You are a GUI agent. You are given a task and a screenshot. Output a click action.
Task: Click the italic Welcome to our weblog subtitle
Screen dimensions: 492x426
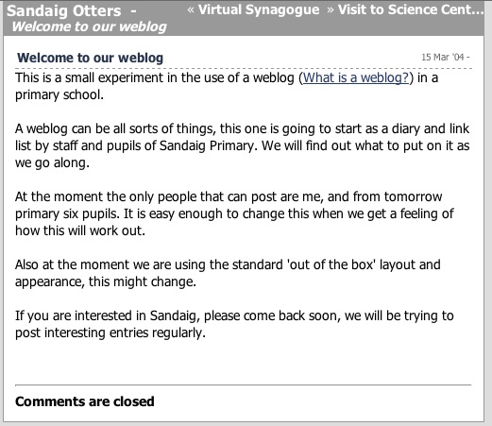tap(89, 26)
